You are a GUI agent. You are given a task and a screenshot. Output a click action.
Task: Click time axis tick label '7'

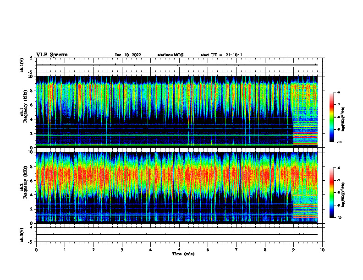236,250
